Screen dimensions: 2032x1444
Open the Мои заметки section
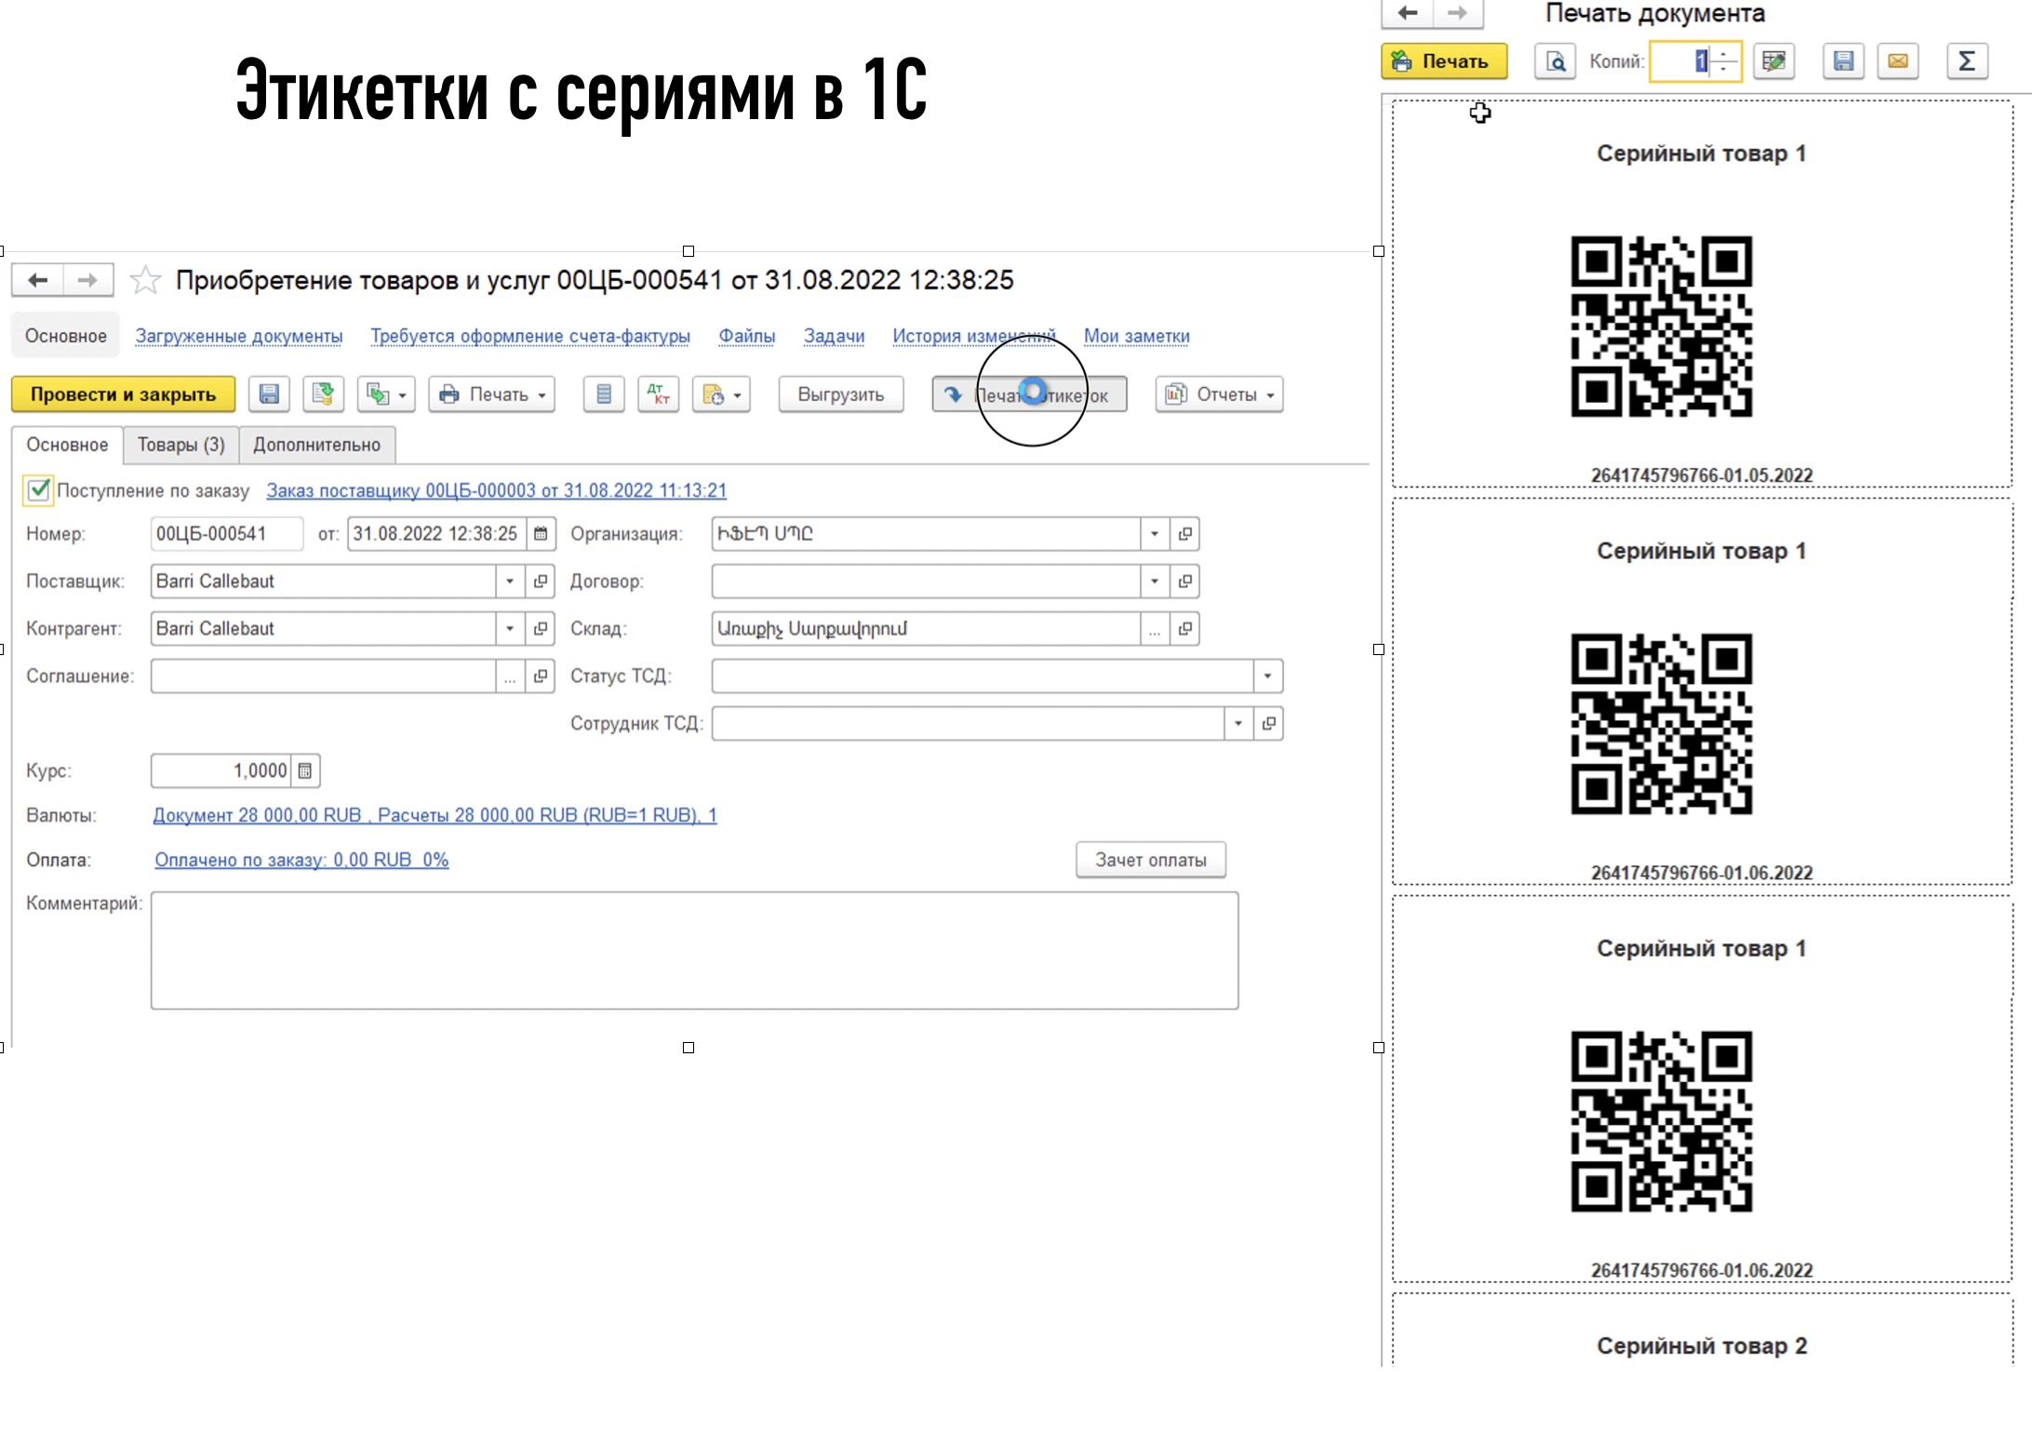click(1137, 336)
